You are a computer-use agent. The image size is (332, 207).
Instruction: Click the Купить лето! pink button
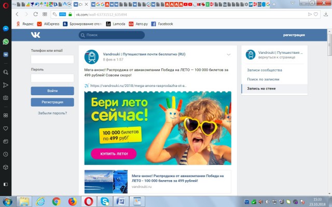pos(114,154)
